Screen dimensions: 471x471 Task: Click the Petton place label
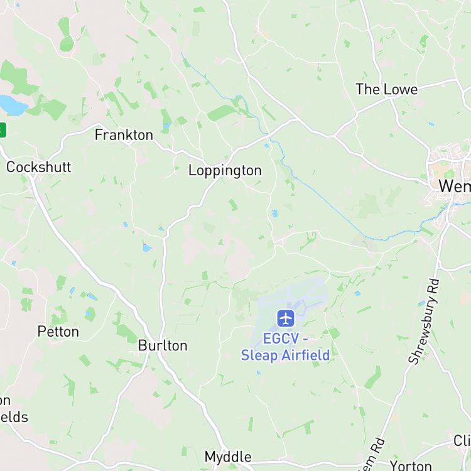point(58,332)
